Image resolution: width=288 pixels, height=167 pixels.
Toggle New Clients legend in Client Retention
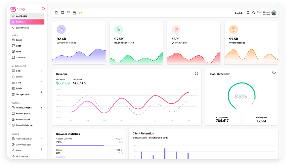tap(141, 138)
